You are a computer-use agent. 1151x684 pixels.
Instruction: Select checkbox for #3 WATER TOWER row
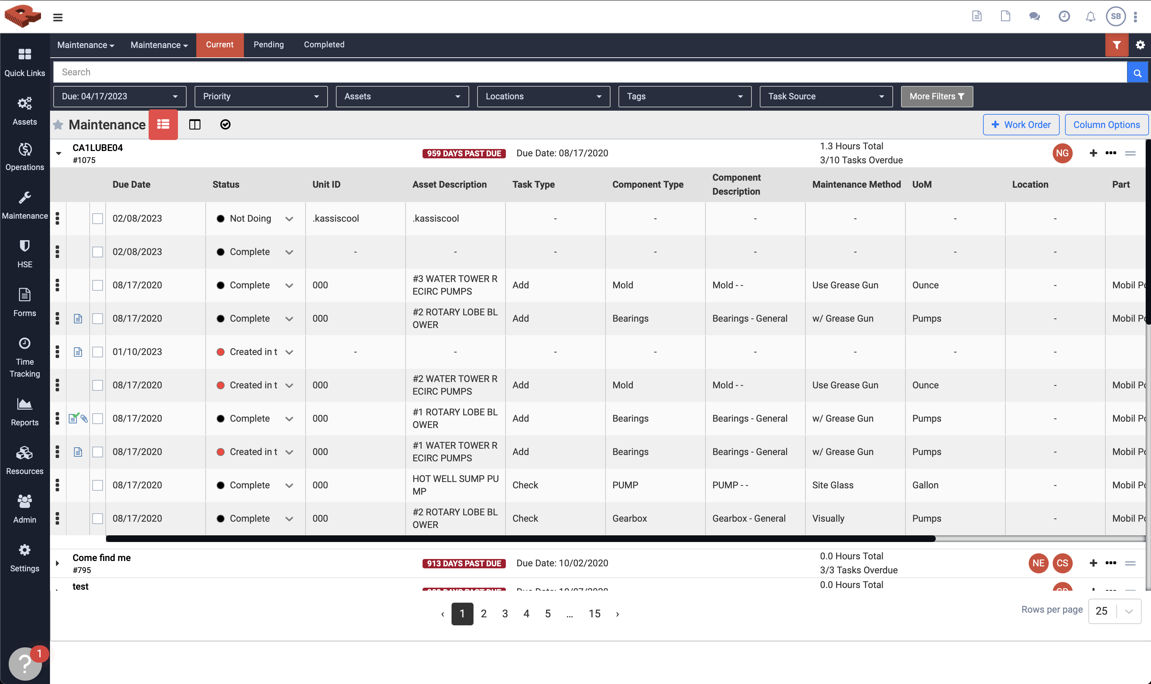pyautogui.click(x=97, y=285)
